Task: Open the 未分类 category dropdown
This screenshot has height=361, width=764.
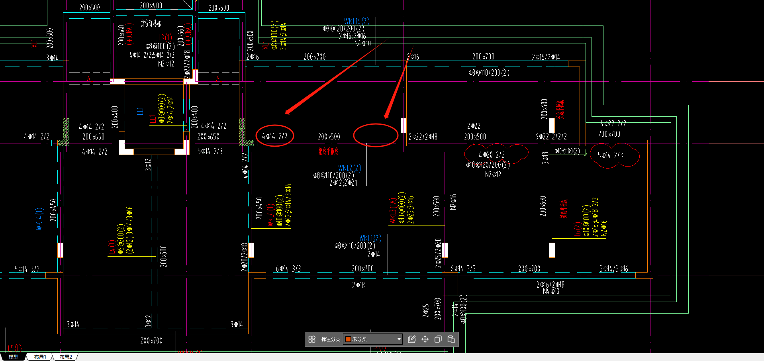Action: (373, 339)
